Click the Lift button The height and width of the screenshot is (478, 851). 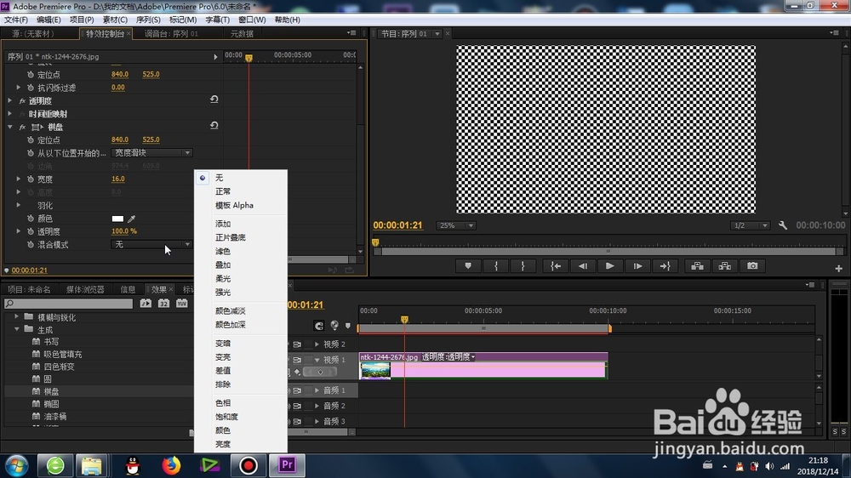pyautogui.click(x=698, y=266)
